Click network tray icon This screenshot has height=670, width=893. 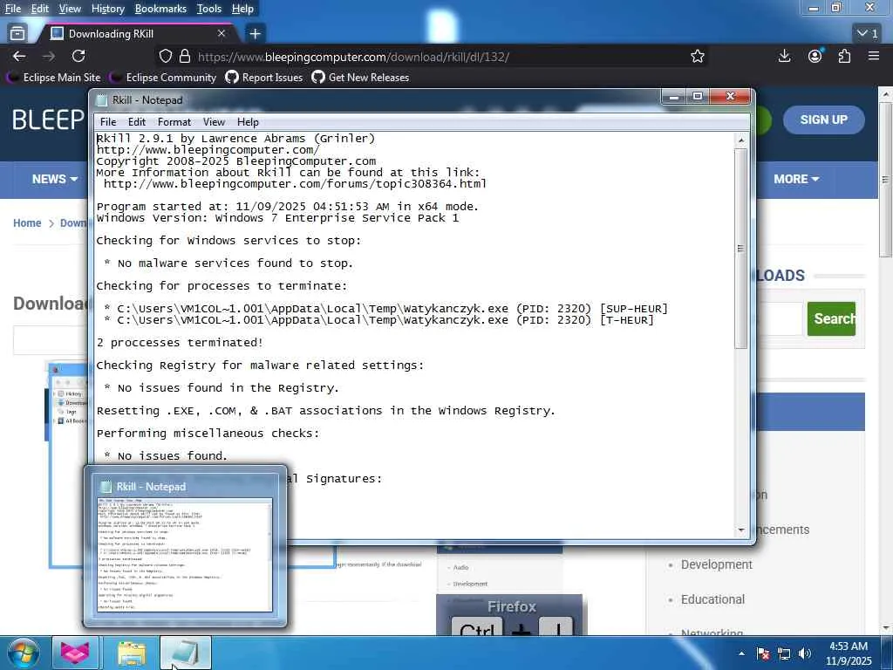coord(784,653)
